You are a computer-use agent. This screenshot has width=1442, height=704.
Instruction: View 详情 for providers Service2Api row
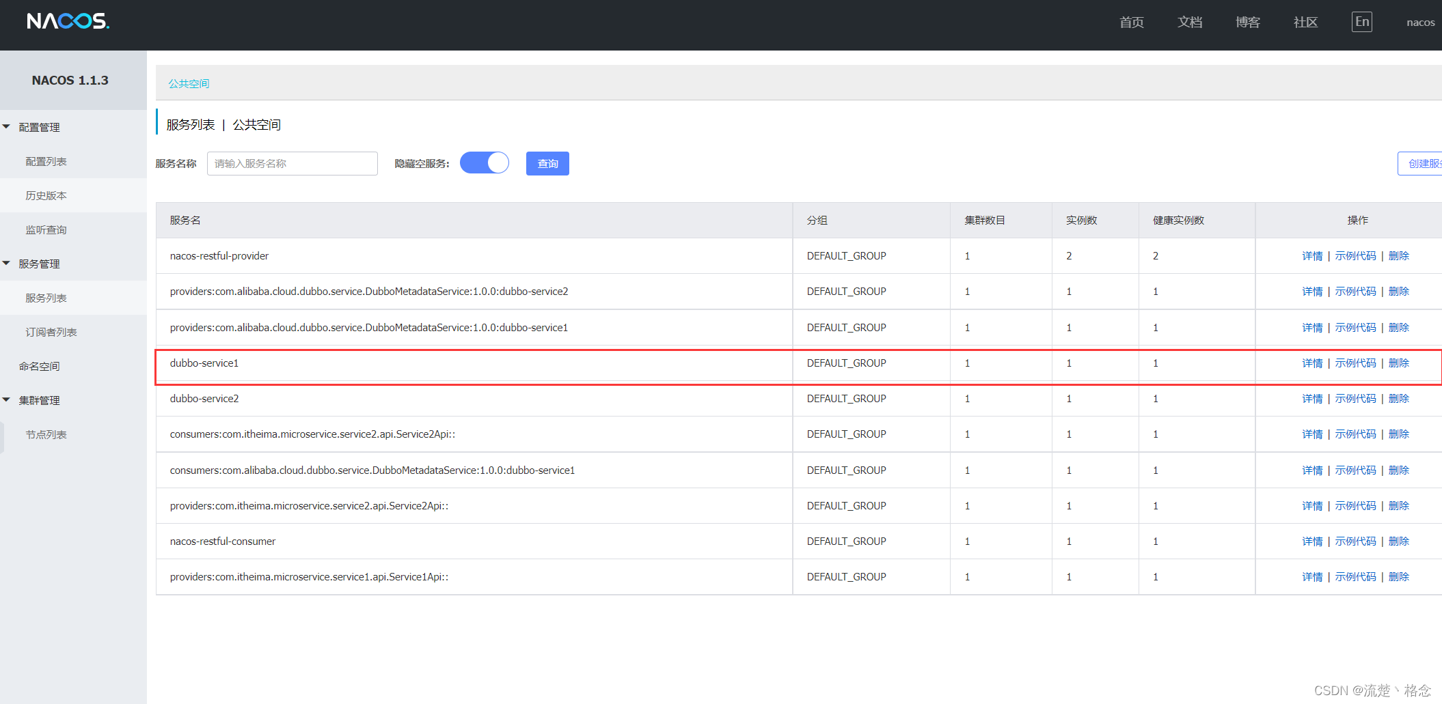pyautogui.click(x=1312, y=506)
